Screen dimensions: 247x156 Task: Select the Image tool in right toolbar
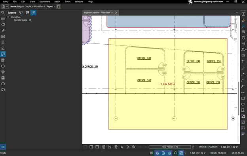(x=243, y=55)
